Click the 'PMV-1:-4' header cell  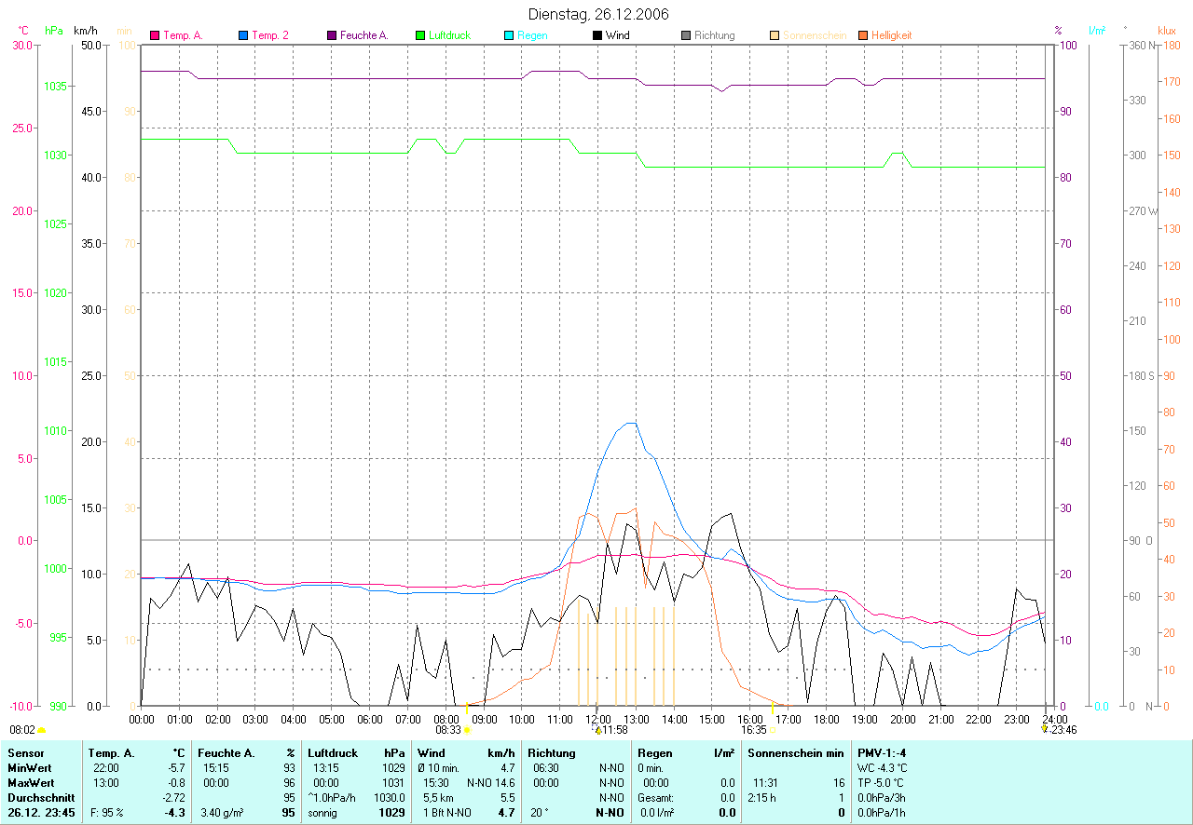tap(881, 752)
